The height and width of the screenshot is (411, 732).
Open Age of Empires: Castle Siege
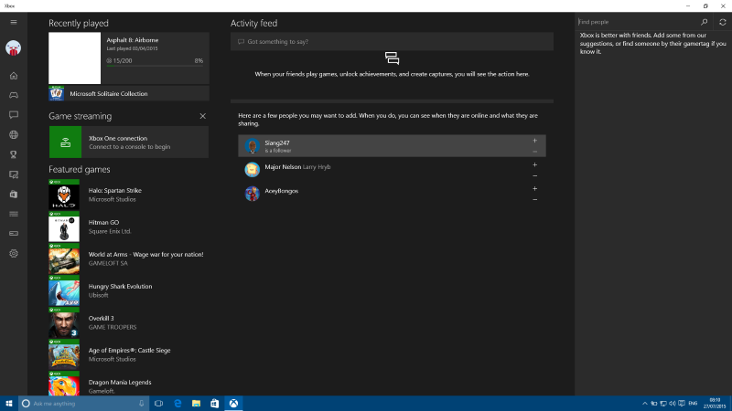129,354
